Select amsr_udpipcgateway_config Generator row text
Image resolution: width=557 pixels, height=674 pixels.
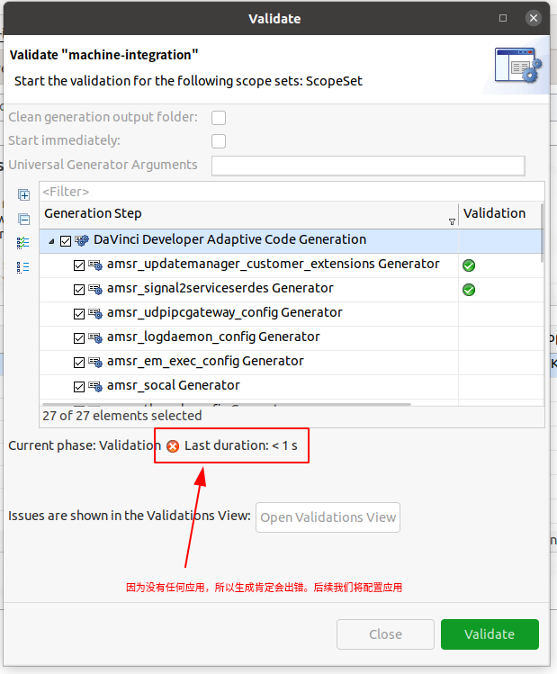[x=225, y=313]
